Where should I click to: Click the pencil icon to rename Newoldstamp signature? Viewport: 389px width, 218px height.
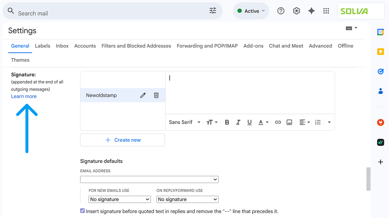(x=143, y=95)
